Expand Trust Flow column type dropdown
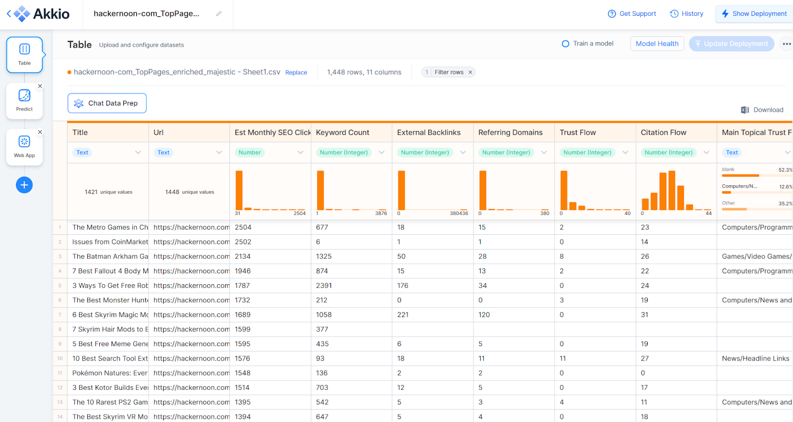The width and height of the screenshot is (793, 422). (x=625, y=153)
